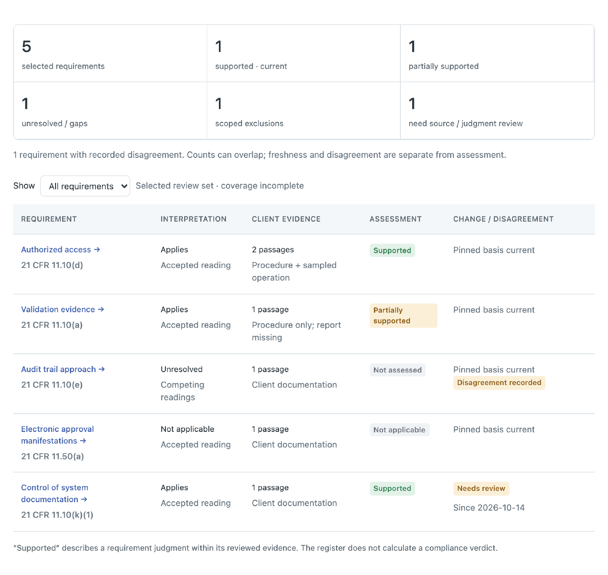Select the supported · current summary card

coord(304,53)
